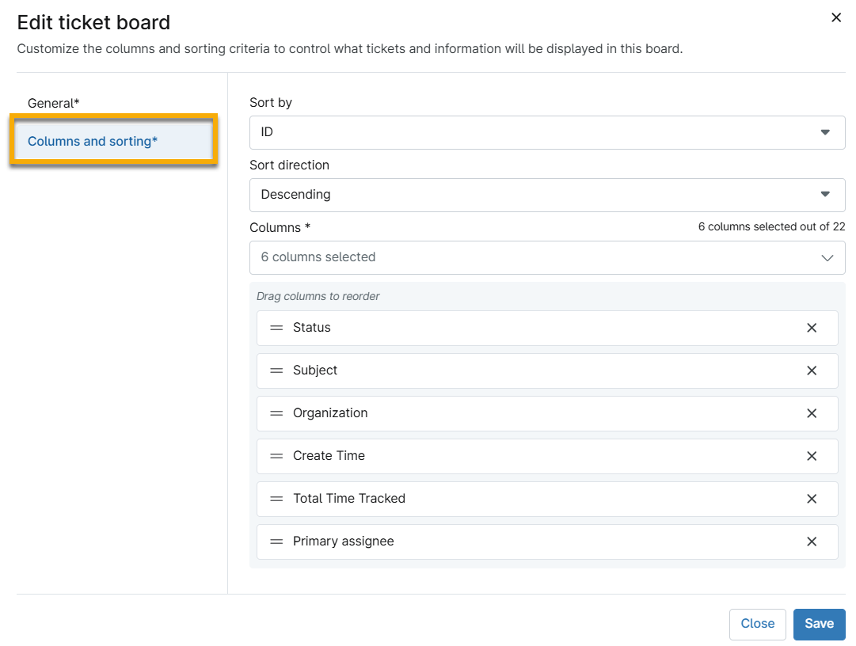The width and height of the screenshot is (856, 646).
Task: Click drag handle for Total Time Tracked
Action: click(x=276, y=499)
